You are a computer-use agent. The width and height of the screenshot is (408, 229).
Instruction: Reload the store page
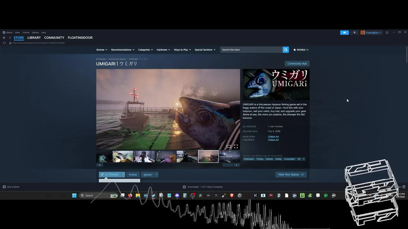(x=4, y=43)
